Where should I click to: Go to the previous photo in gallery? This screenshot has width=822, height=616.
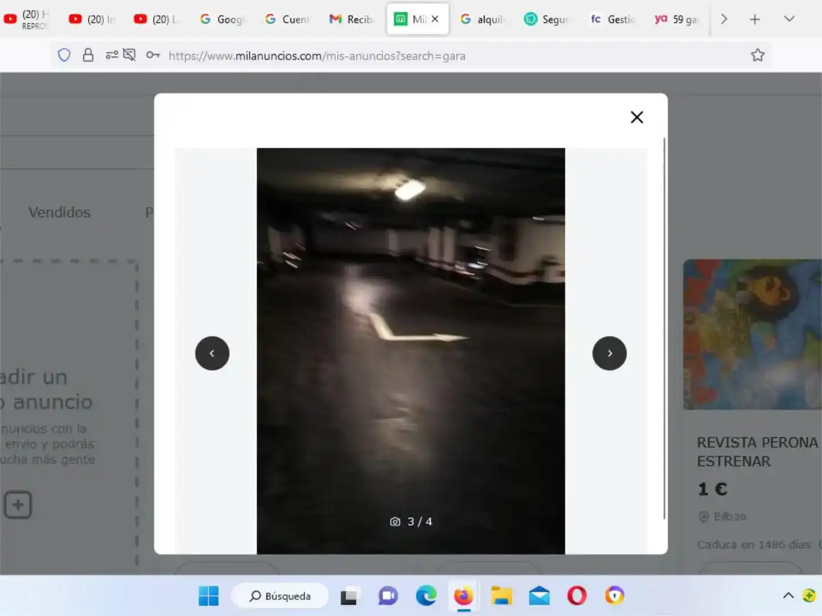click(212, 353)
